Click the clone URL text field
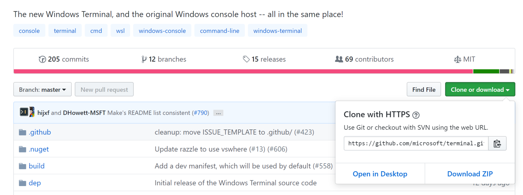Screen dimensions: 523x195 pos(416,144)
